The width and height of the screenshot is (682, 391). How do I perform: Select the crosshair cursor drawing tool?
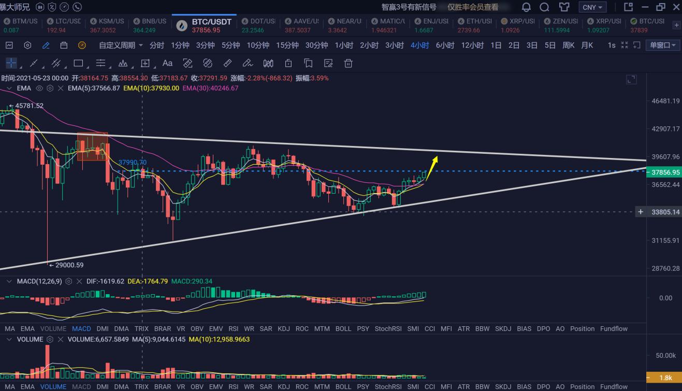(x=11, y=64)
